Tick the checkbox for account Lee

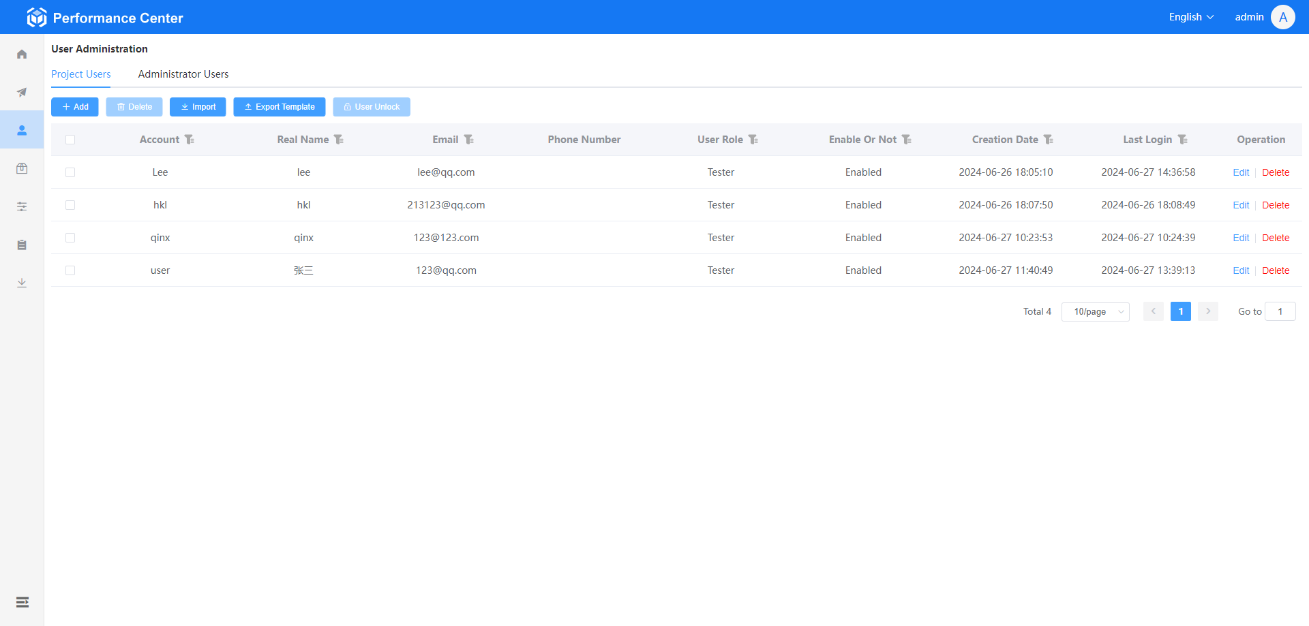point(70,172)
